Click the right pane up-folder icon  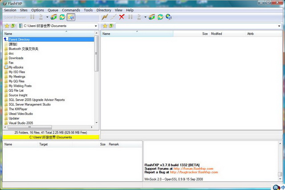(x=111, y=26)
